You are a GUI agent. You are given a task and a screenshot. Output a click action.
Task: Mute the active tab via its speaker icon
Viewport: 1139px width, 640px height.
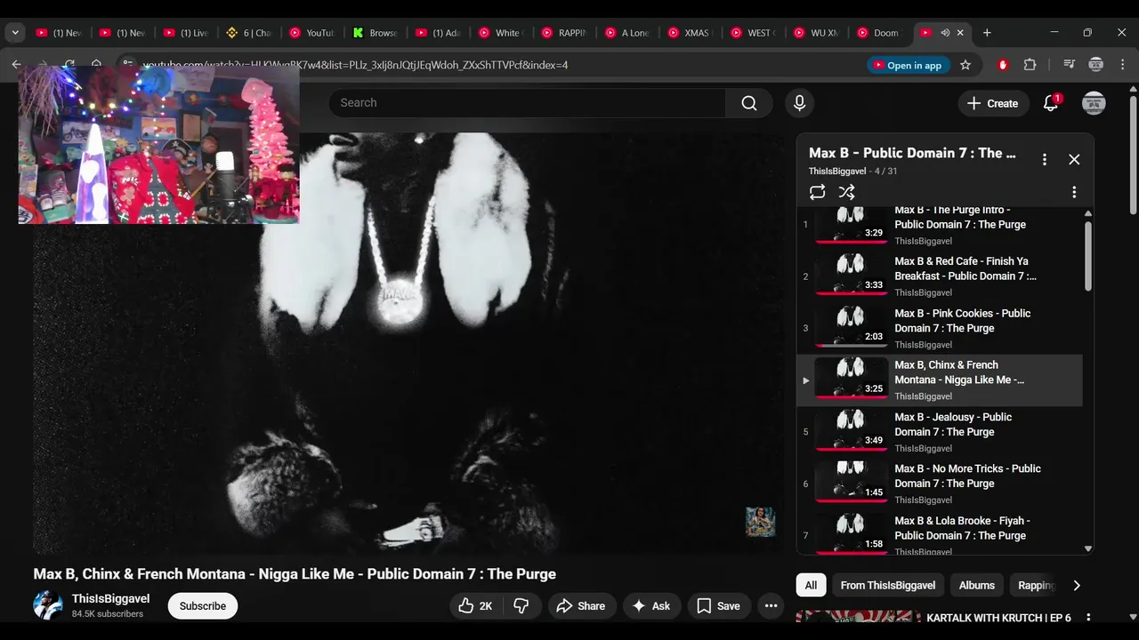click(945, 33)
